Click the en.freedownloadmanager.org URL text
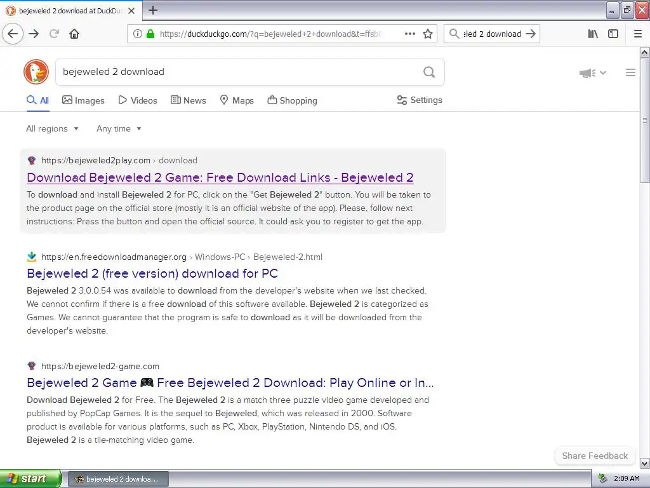This screenshot has width=650, height=488. (114, 257)
